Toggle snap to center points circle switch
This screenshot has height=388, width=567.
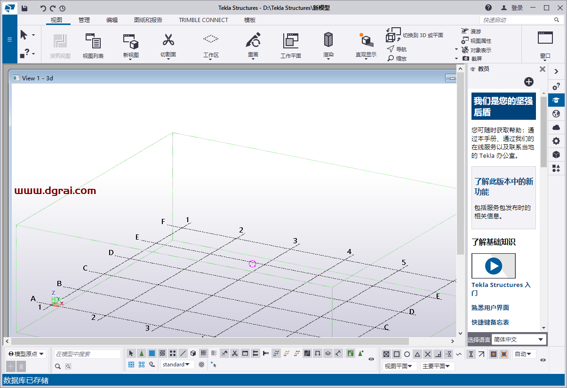[x=407, y=354]
